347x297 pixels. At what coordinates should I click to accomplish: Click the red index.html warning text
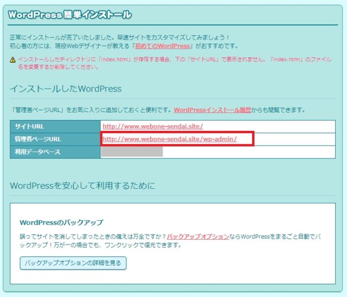coord(175,63)
